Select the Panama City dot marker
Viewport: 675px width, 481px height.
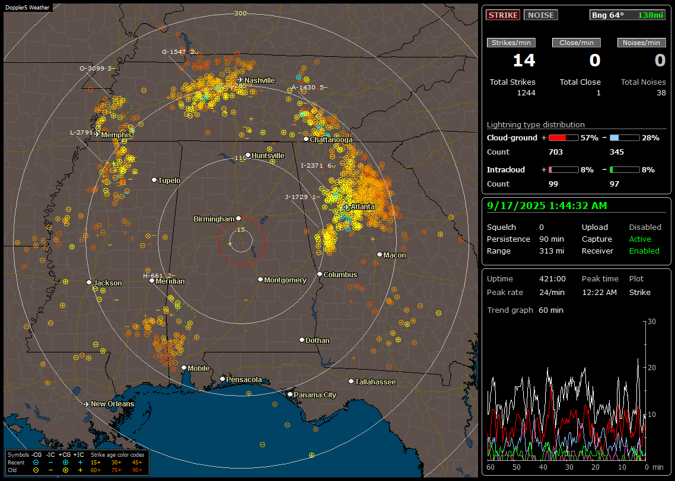tap(290, 394)
